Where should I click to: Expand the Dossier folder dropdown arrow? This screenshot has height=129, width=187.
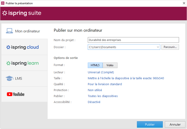[158, 47]
